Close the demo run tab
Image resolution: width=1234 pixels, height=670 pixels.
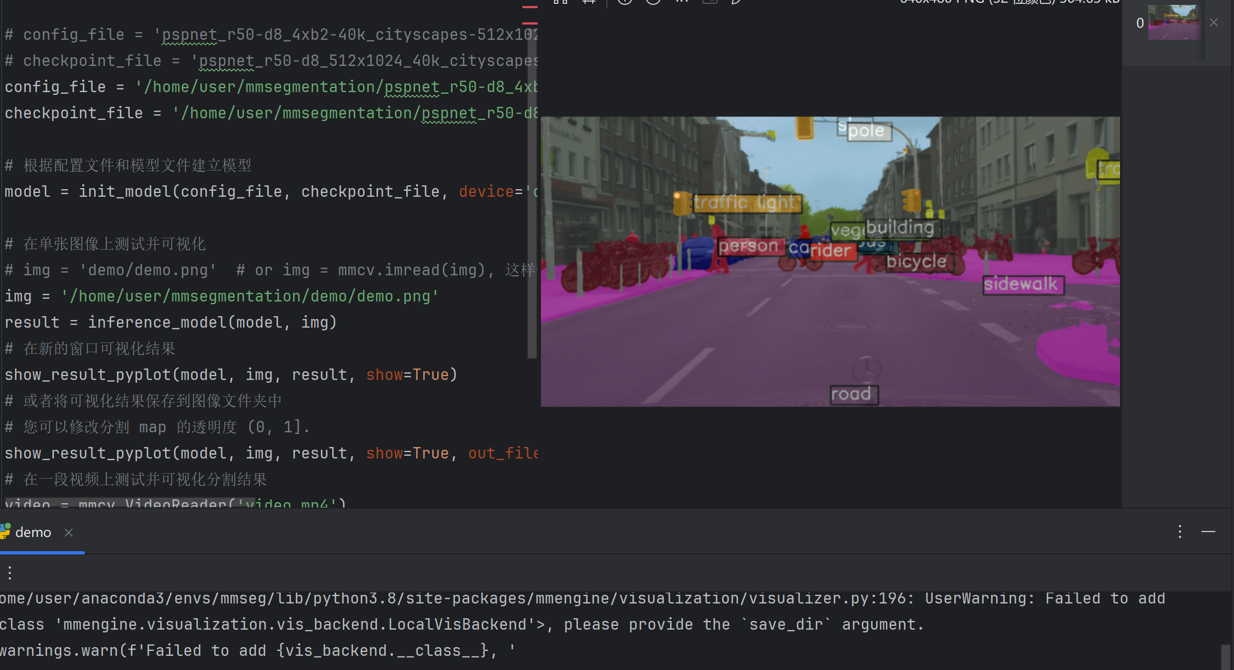(x=69, y=533)
